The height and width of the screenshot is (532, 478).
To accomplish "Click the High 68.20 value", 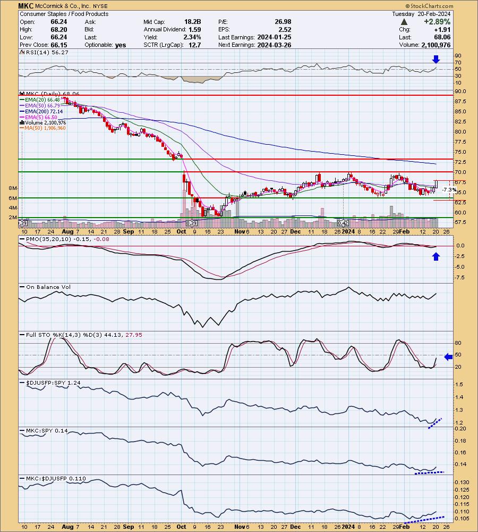I will (58, 29).
